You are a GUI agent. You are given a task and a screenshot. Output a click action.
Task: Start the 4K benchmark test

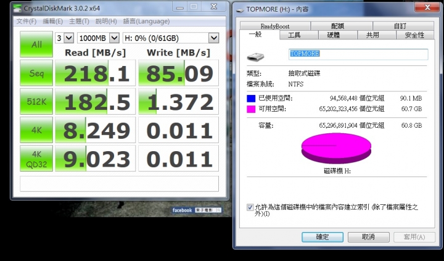click(36, 130)
